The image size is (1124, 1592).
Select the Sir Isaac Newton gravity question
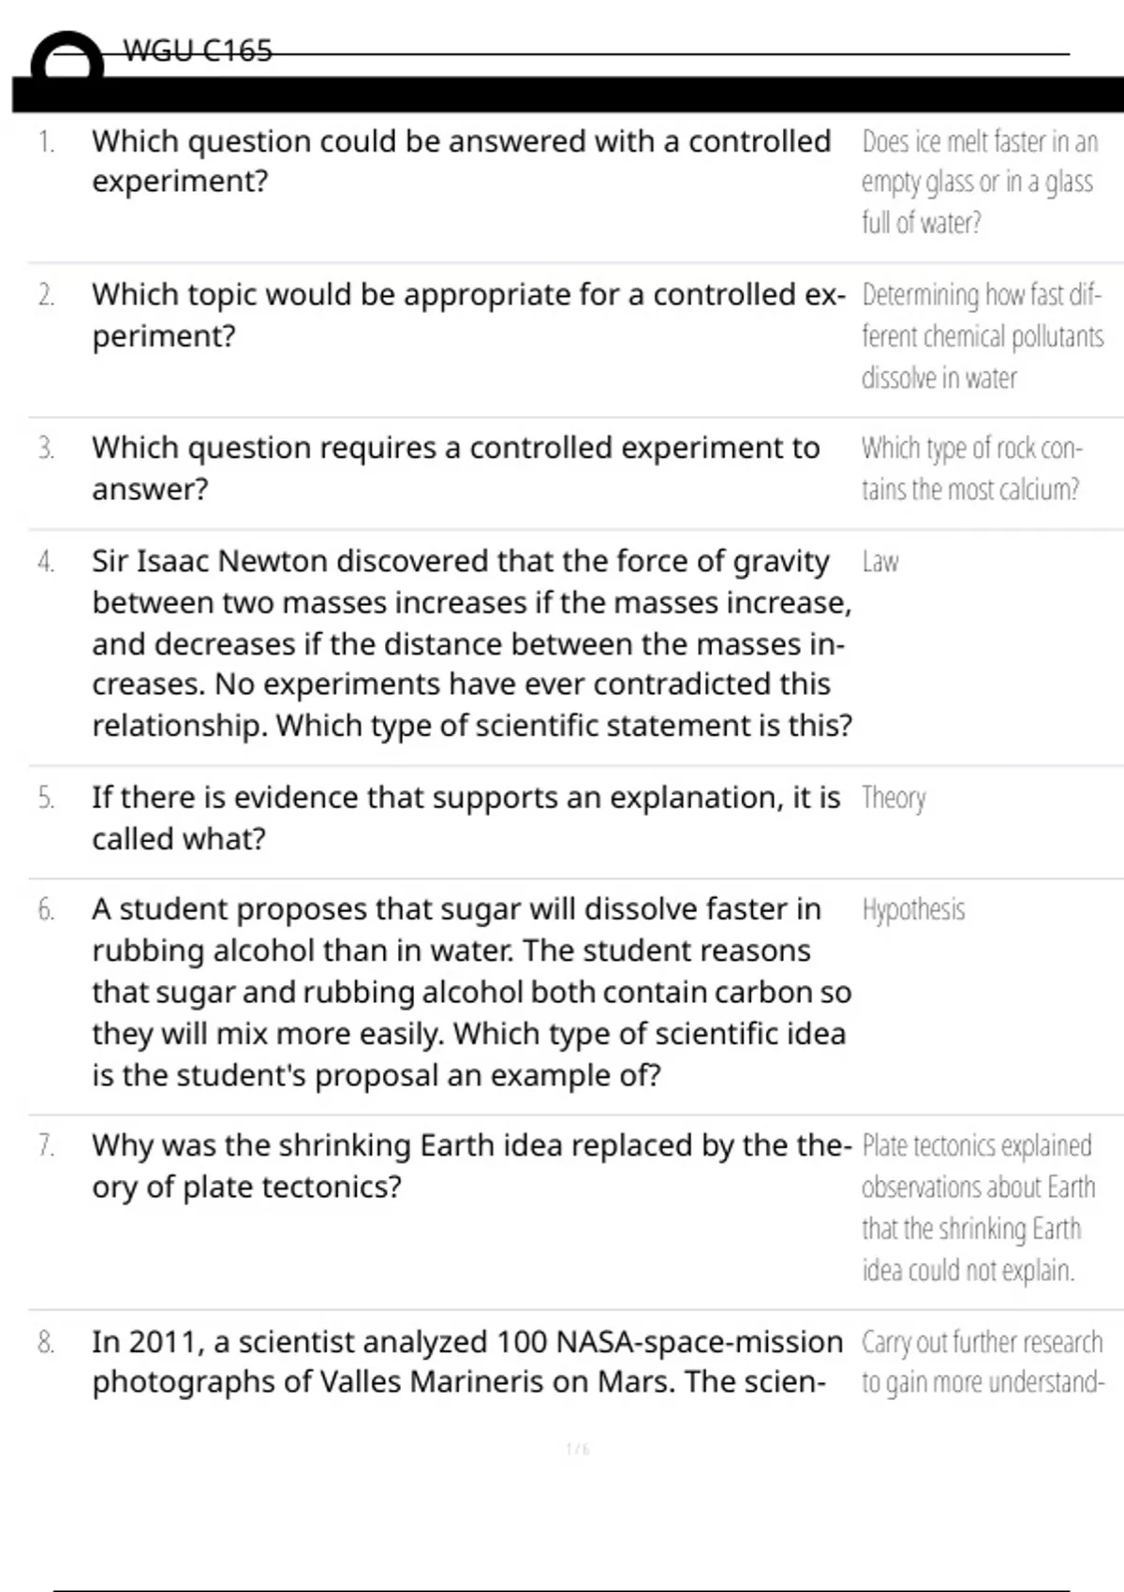tap(472, 643)
